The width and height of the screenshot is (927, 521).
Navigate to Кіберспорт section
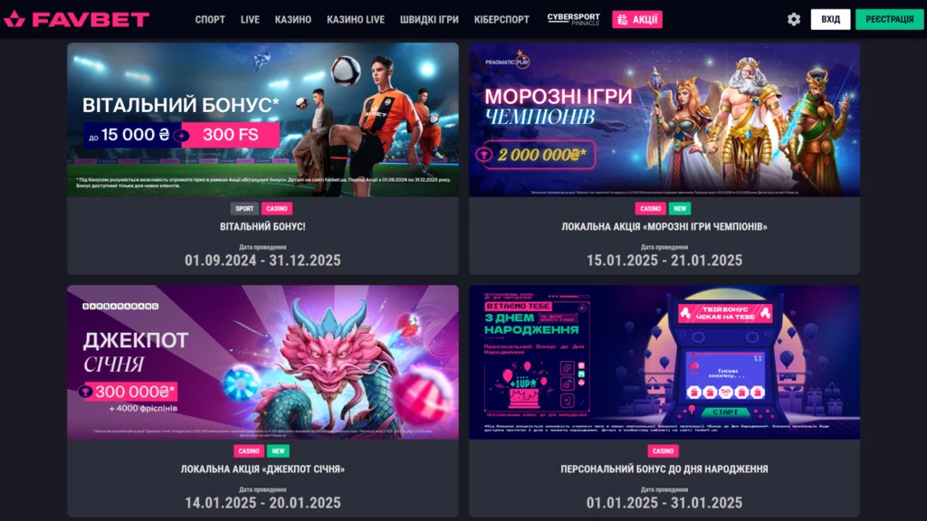(x=502, y=20)
